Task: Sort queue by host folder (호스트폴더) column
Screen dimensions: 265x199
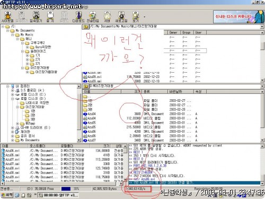Action: [x=43, y=146]
